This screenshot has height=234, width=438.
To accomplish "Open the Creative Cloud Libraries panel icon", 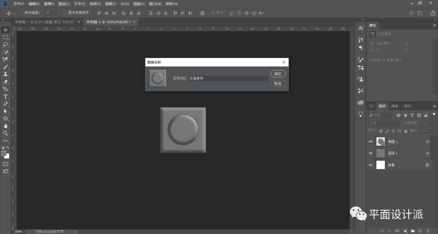I will pos(360,103).
